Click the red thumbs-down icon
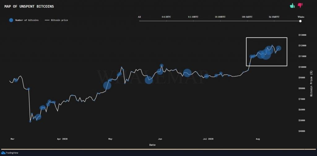317x156 pixels. coord(300,5)
